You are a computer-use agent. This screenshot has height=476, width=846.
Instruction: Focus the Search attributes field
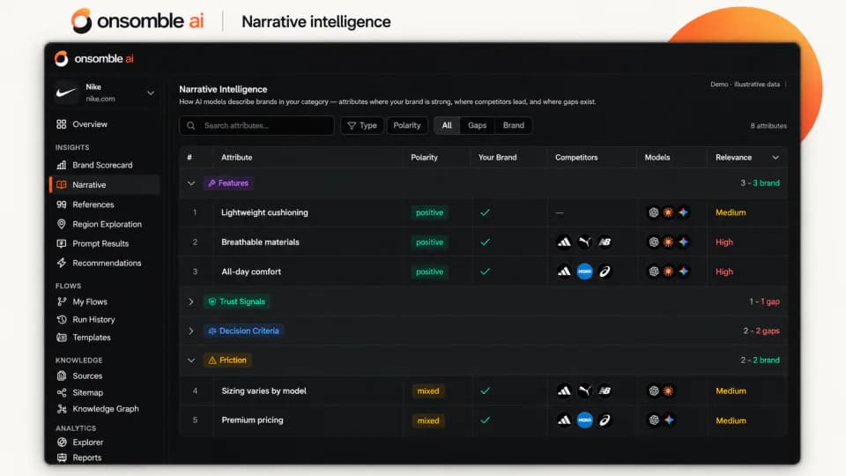click(256, 126)
